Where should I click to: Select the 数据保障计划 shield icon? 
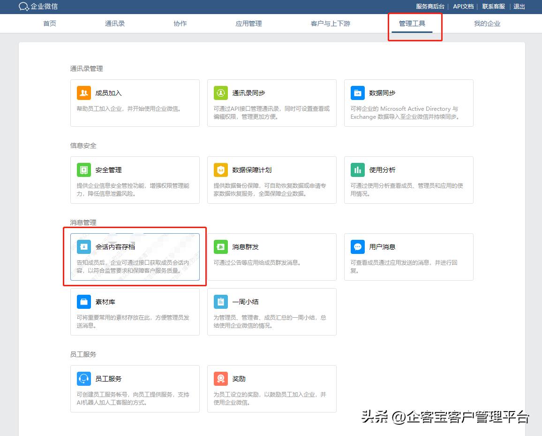(x=220, y=170)
